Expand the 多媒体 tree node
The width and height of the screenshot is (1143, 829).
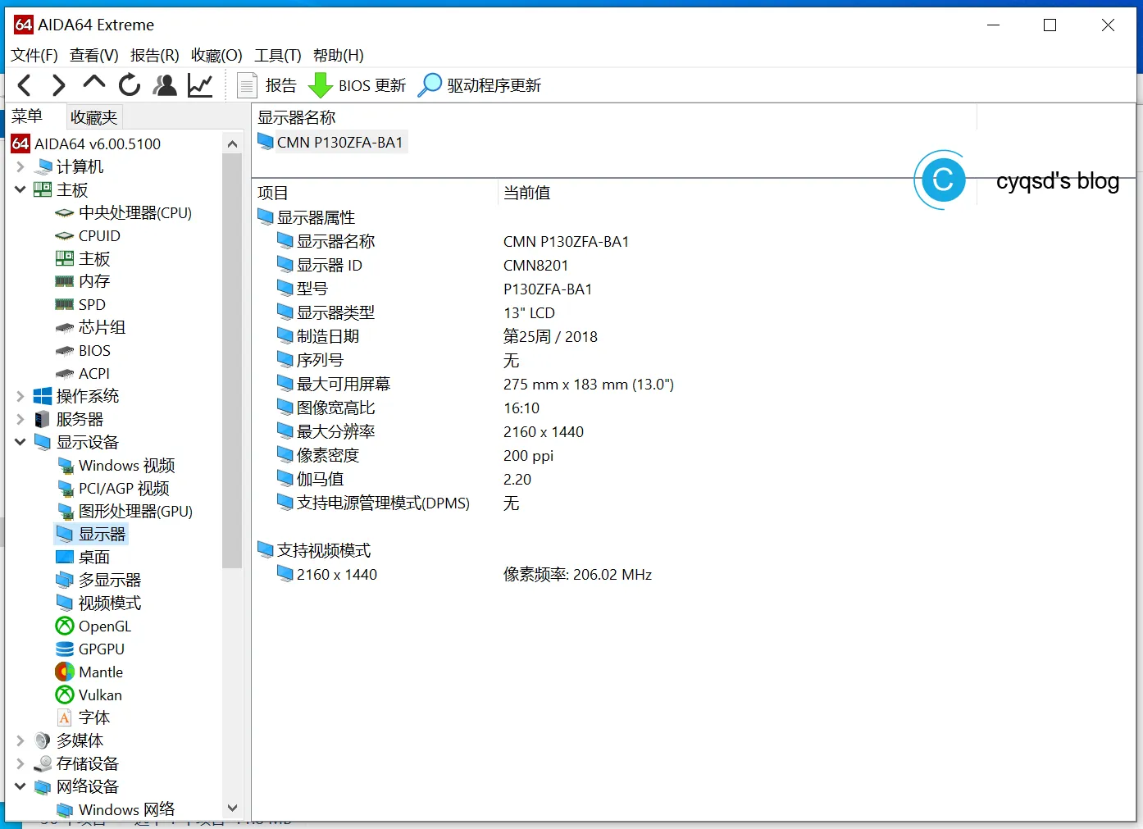(x=20, y=741)
